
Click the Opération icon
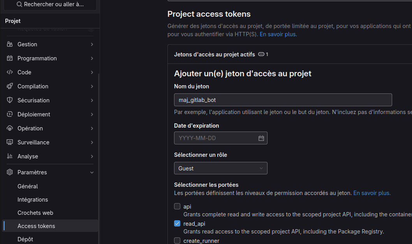click(x=10, y=128)
